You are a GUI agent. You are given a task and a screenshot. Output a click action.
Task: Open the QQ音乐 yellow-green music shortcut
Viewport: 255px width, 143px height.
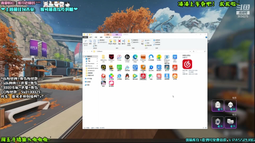[x=159, y=58]
